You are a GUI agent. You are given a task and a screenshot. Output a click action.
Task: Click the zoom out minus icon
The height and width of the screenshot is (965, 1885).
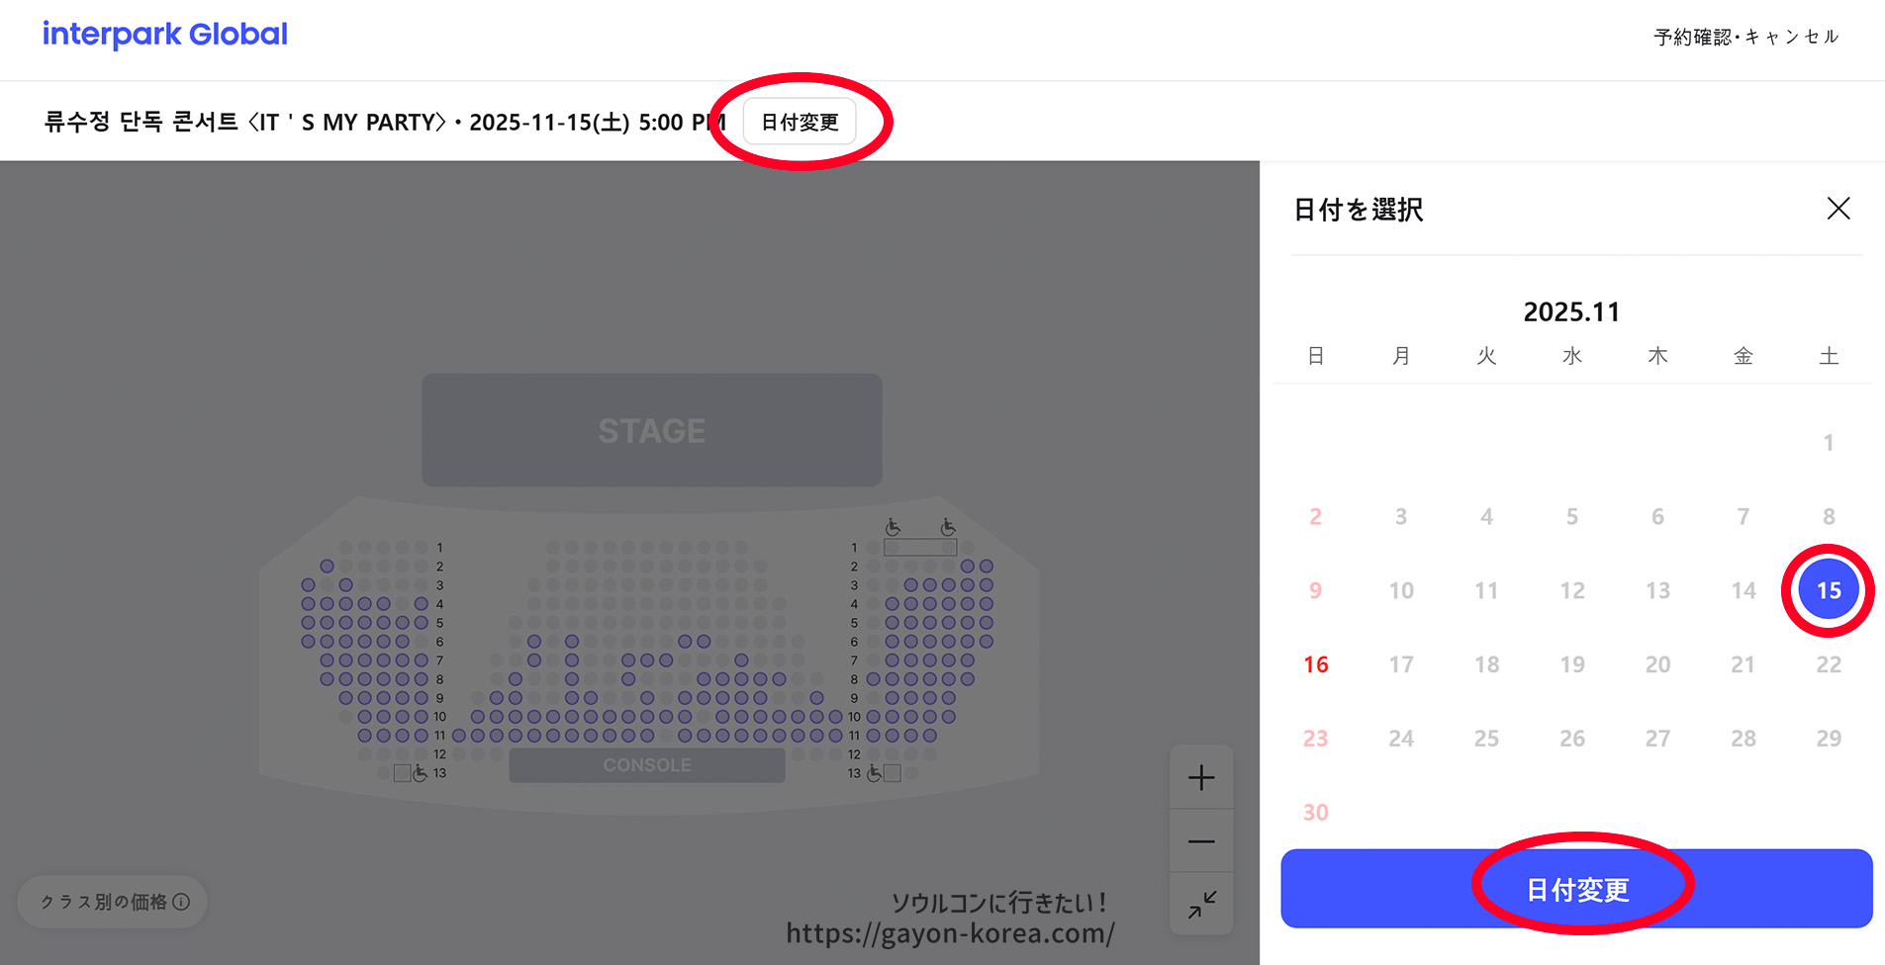click(x=1201, y=841)
